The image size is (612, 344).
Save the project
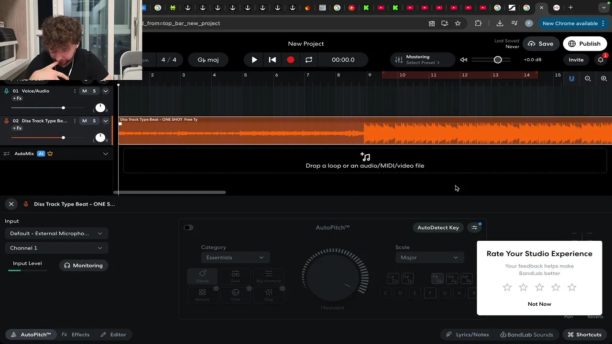[x=540, y=43]
